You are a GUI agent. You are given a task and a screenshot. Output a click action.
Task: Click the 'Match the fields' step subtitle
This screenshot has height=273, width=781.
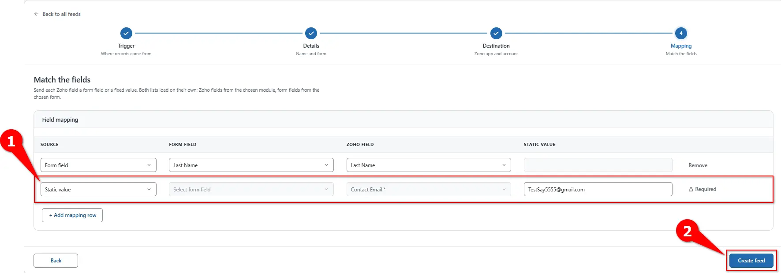pyautogui.click(x=681, y=54)
